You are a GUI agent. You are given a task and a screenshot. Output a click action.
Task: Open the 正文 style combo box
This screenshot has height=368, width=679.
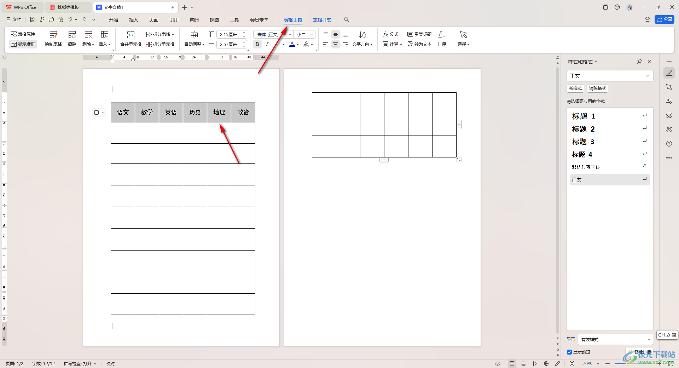pos(610,76)
